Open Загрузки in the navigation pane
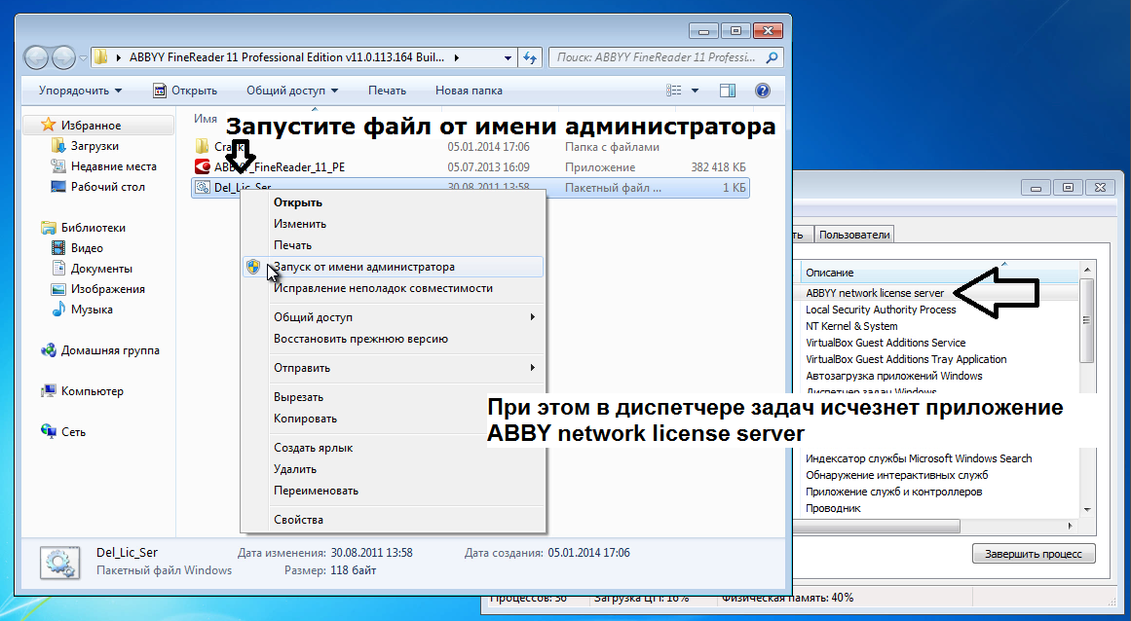 pyautogui.click(x=94, y=146)
